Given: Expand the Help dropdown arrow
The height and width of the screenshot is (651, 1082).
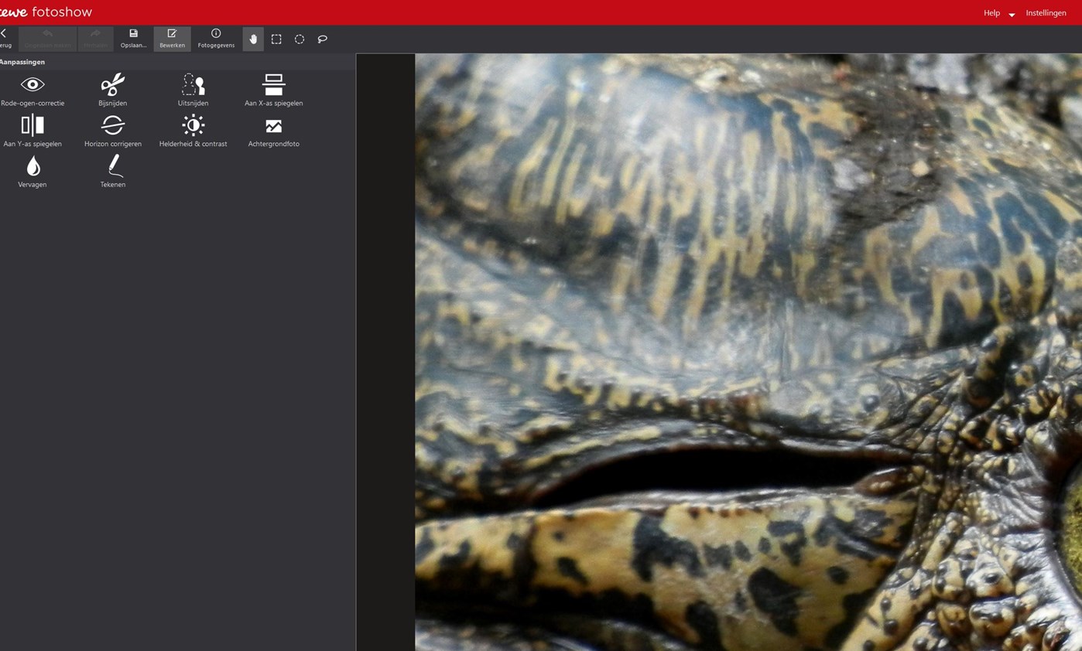Looking at the screenshot, I should 1012,15.
